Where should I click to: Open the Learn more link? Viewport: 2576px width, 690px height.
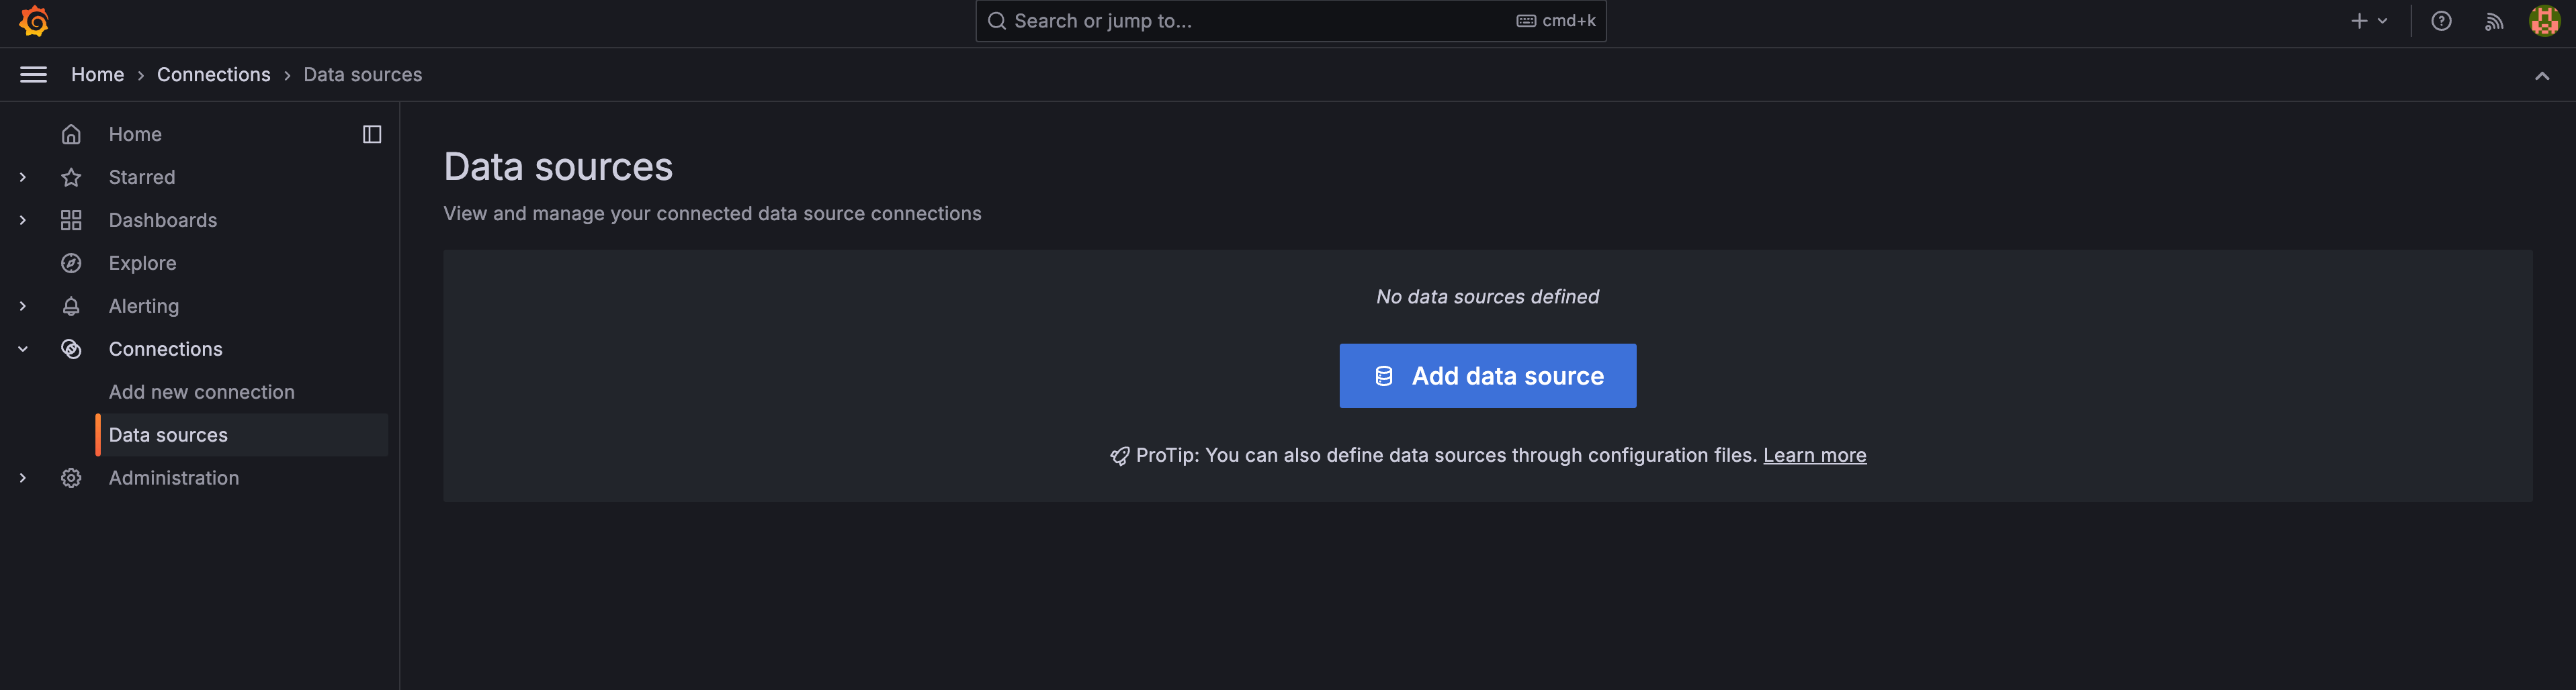pos(1814,454)
